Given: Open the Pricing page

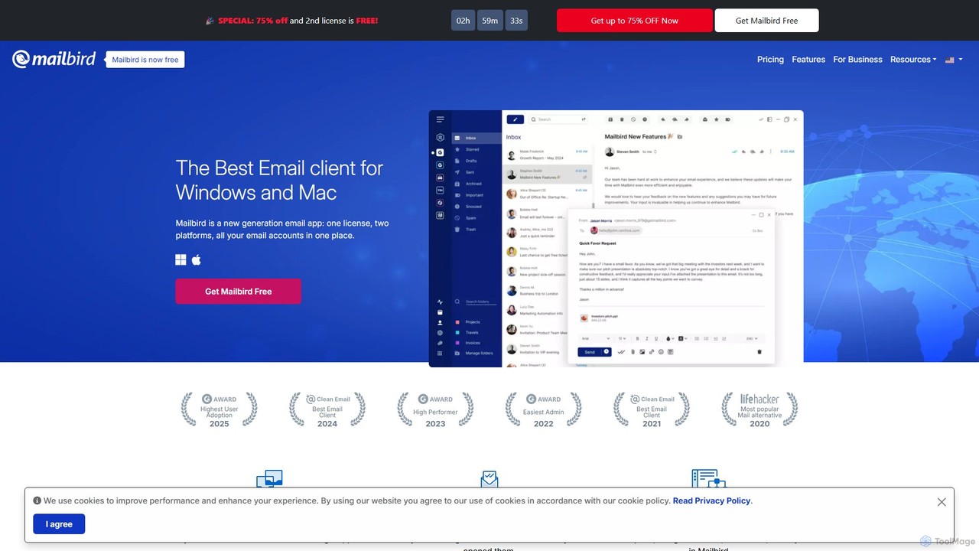Looking at the screenshot, I should coord(770,60).
